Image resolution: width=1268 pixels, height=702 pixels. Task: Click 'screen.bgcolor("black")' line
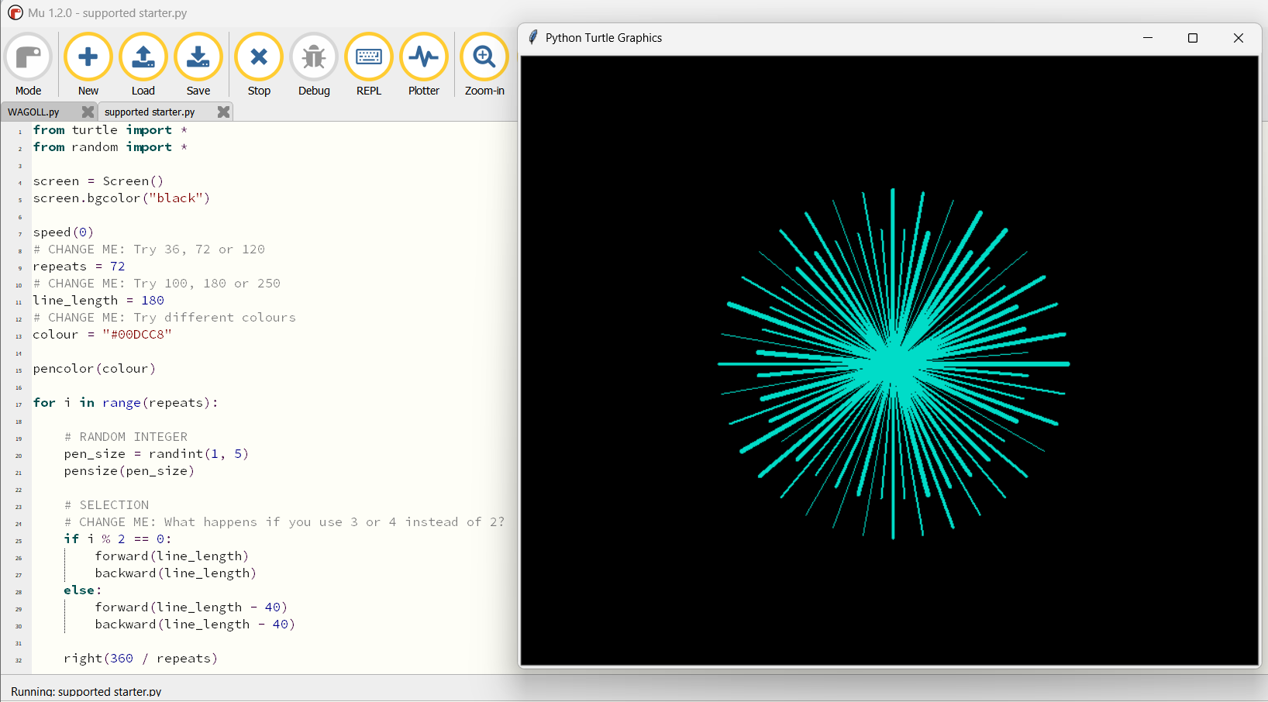[122, 198]
